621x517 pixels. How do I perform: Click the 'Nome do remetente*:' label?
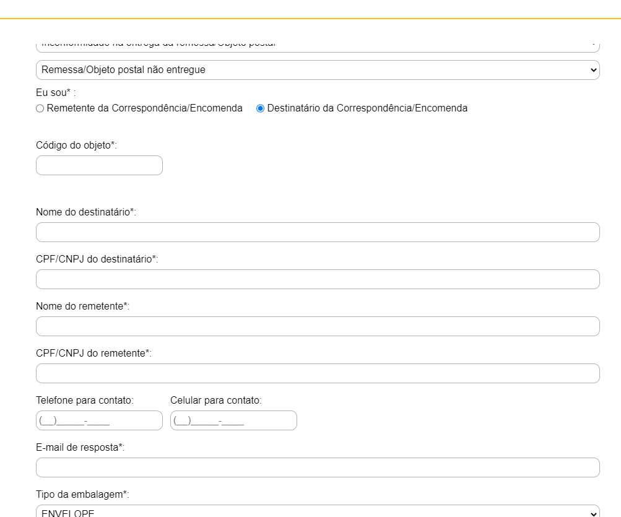pyautogui.click(x=83, y=306)
